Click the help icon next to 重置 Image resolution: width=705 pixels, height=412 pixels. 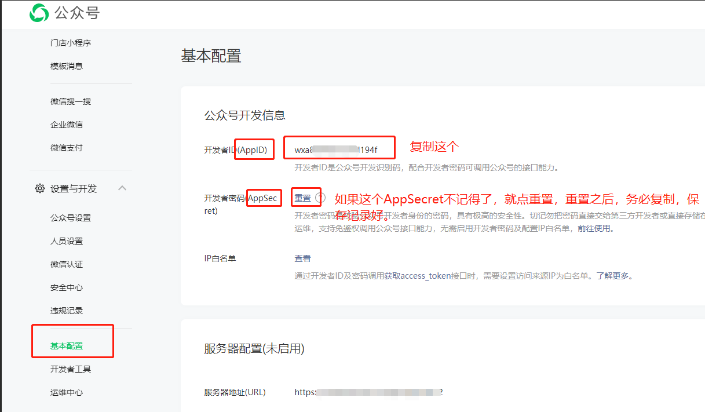tap(320, 198)
